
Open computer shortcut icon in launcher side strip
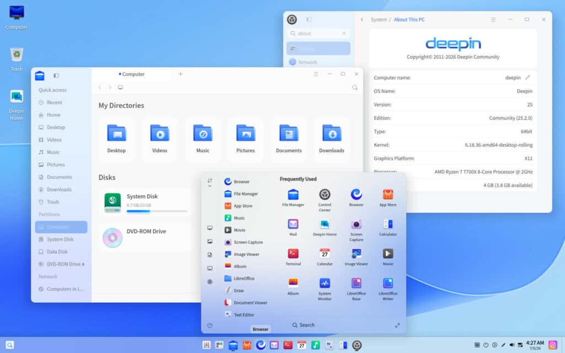(x=210, y=228)
